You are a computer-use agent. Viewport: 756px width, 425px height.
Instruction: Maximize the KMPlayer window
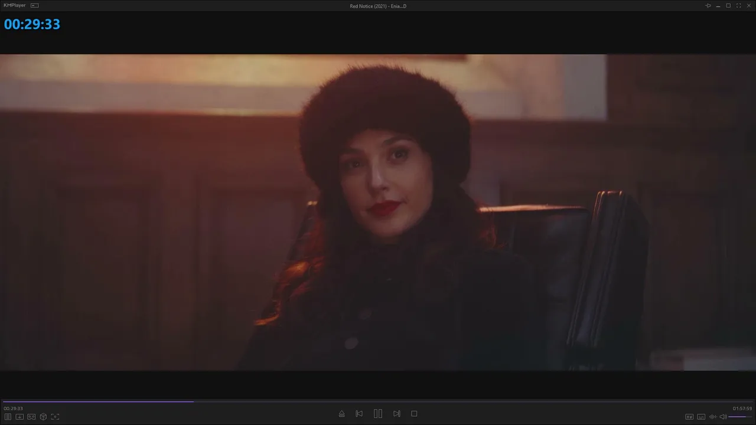[x=728, y=6]
